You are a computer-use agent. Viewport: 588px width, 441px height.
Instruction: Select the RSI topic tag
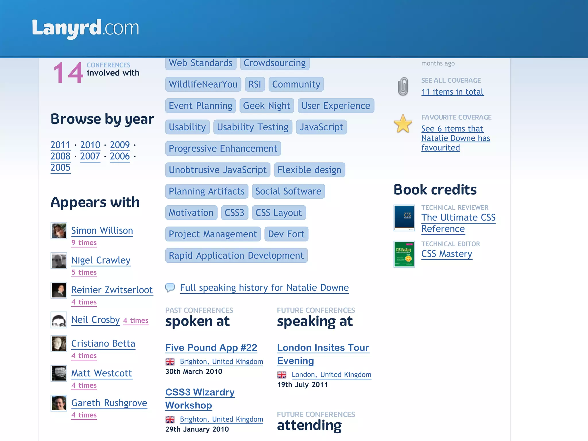tap(255, 84)
